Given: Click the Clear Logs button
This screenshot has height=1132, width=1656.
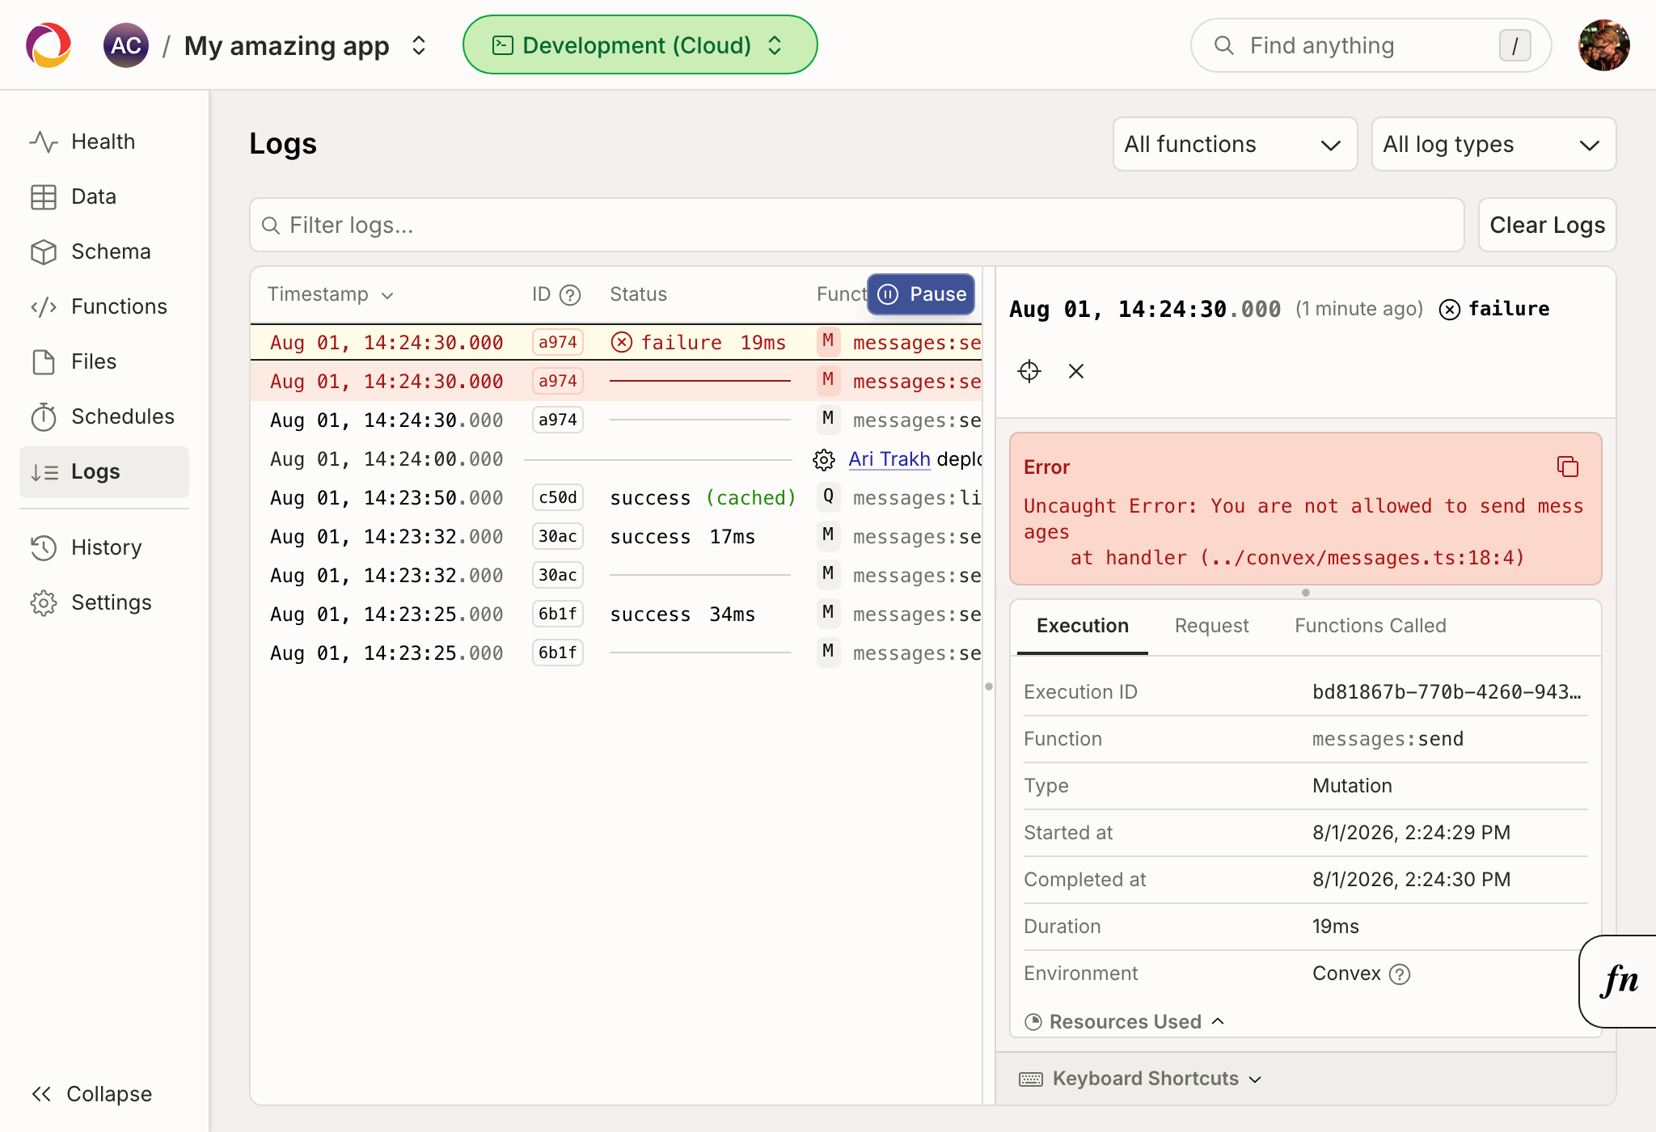Looking at the screenshot, I should [1547, 225].
